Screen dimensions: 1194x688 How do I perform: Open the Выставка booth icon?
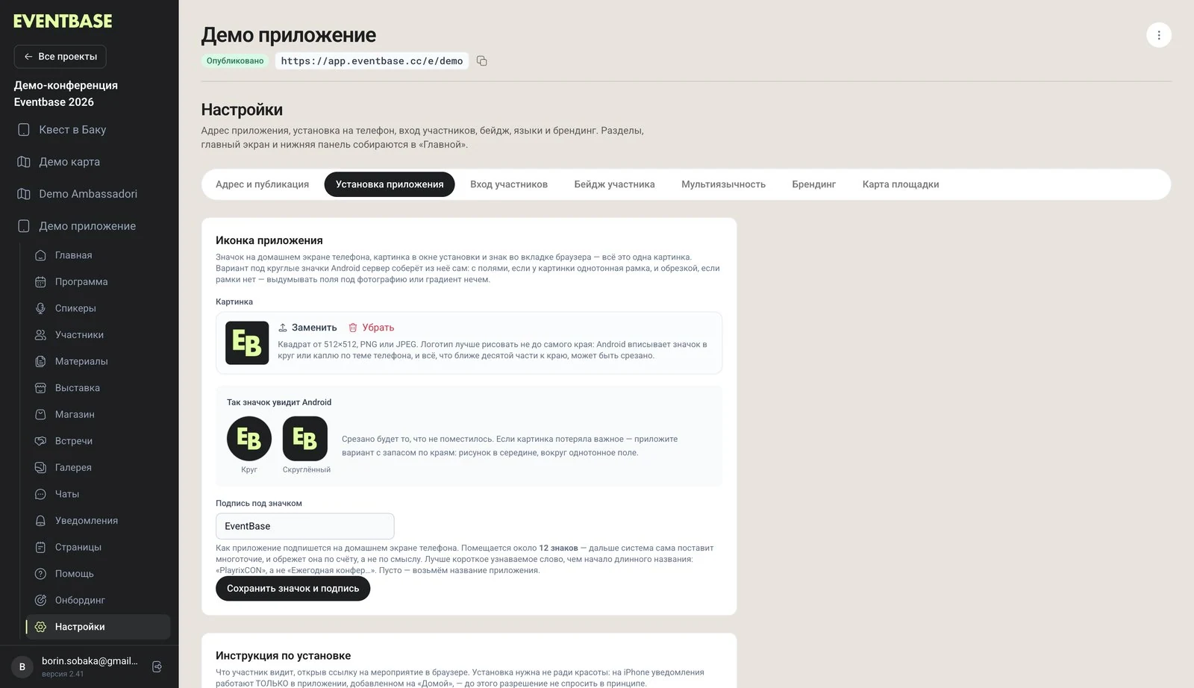(x=41, y=388)
